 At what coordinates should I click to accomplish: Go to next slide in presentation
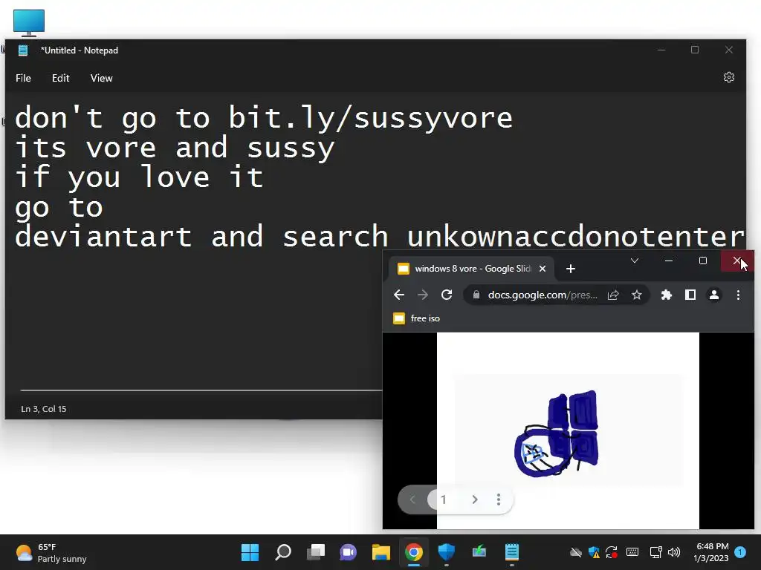(x=475, y=499)
